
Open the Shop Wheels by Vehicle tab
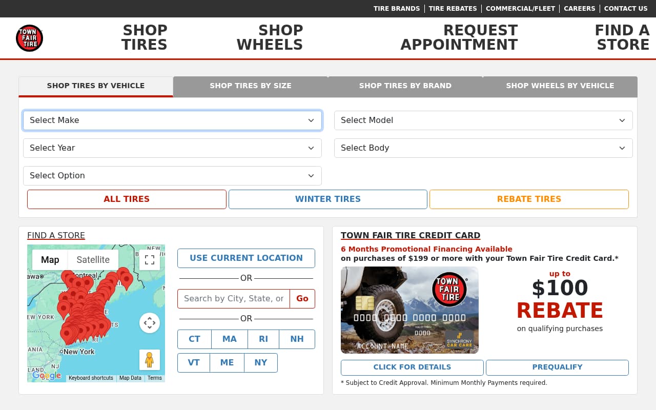(560, 86)
